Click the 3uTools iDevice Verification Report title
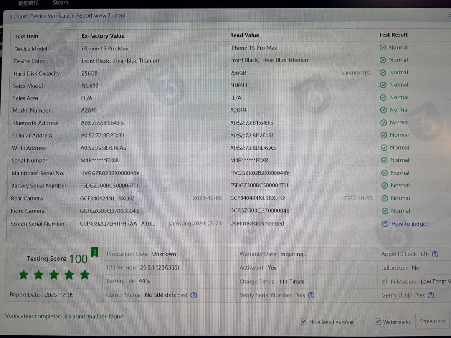 pos(67,16)
